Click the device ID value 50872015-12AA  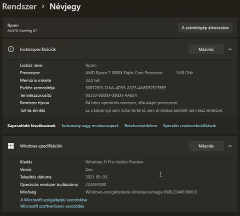(x=125, y=88)
